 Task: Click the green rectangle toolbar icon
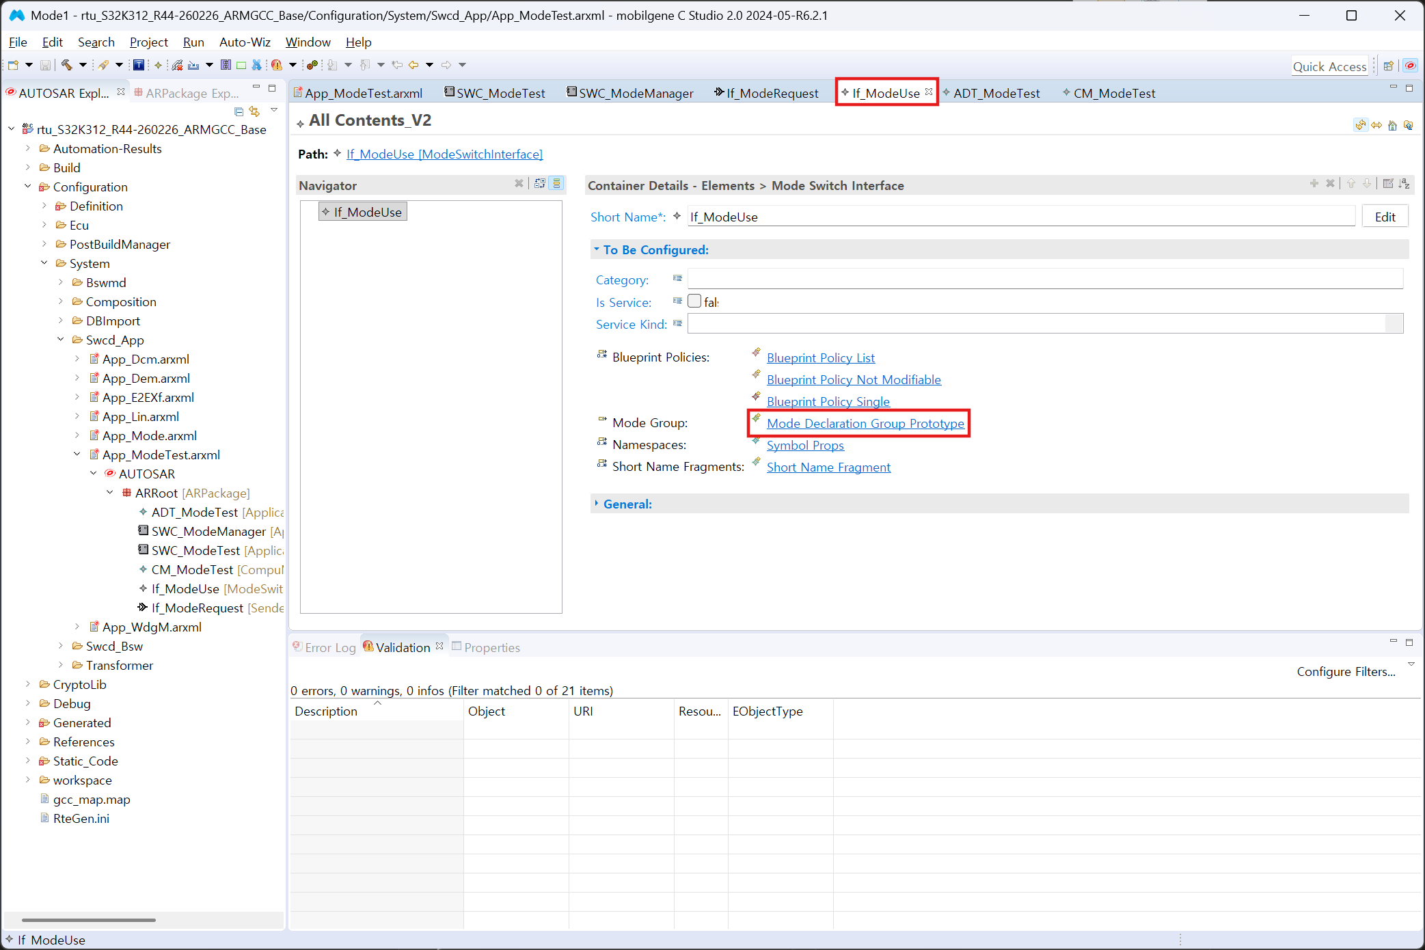pyautogui.click(x=241, y=65)
